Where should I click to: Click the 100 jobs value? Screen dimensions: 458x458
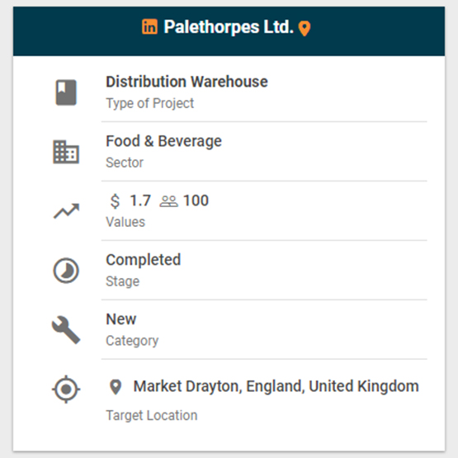click(196, 201)
